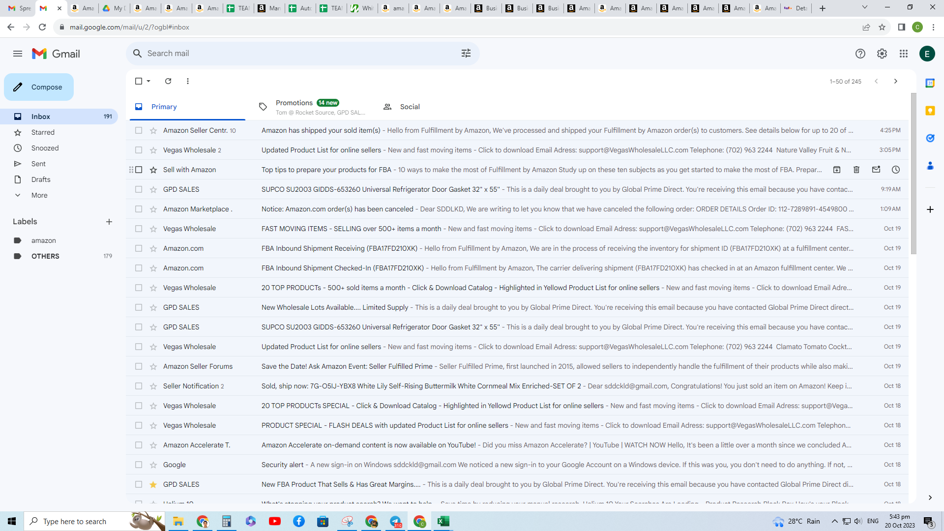
Task: Go to the newer page with left chevron
Action: pos(876,81)
